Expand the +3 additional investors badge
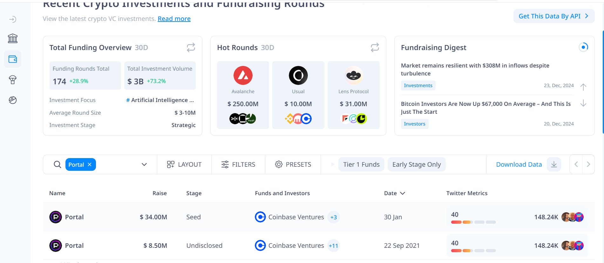This screenshot has width=604, height=263. 333,217
